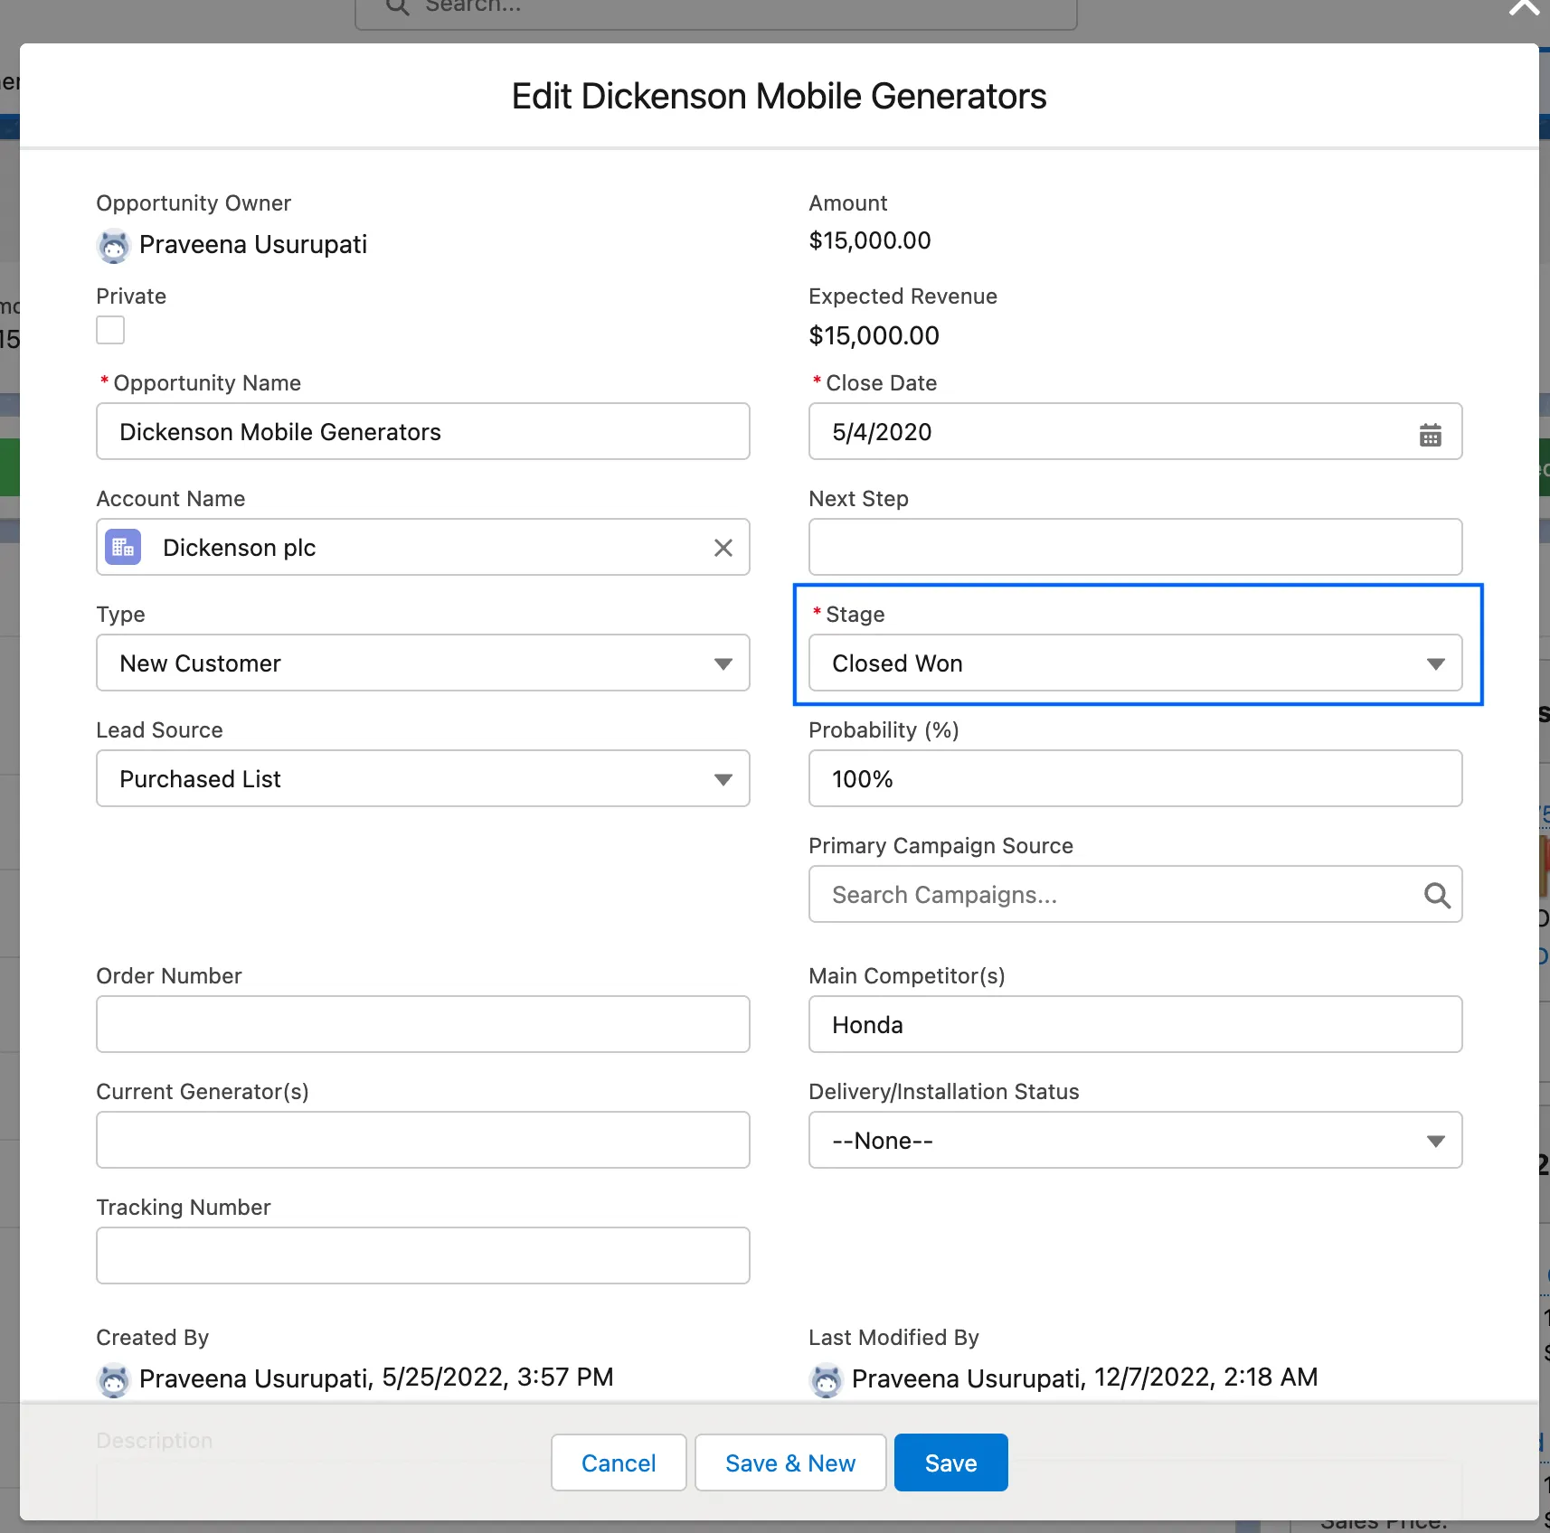Click the background search bar magnifier icon
Image resolution: width=1550 pixels, height=1533 pixels.
398,6
